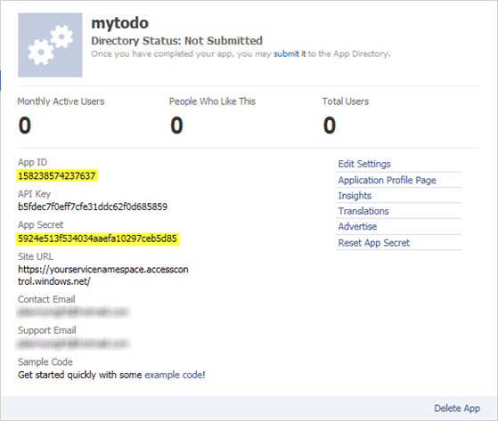The height and width of the screenshot is (421, 498).
Task: Click the blurred Contact Email value
Action: 73,312
